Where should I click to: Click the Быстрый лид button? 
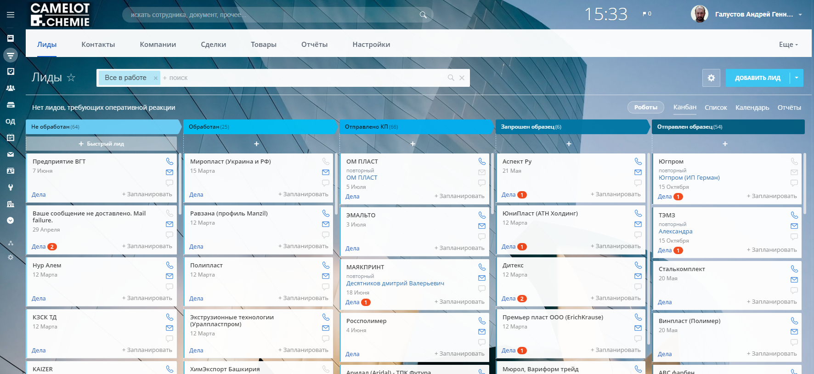(x=102, y=144)
